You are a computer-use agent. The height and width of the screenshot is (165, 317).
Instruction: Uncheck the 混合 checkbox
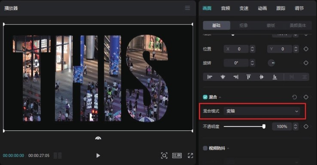coord(205,97)
